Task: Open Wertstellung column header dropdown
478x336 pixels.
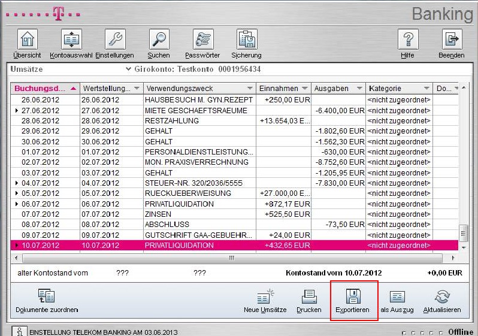Action: [x=137, y=89]
